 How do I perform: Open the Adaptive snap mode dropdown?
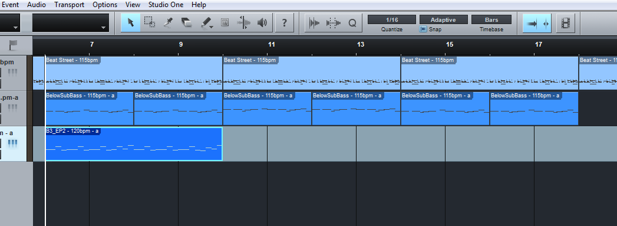[x=444, y=19]
